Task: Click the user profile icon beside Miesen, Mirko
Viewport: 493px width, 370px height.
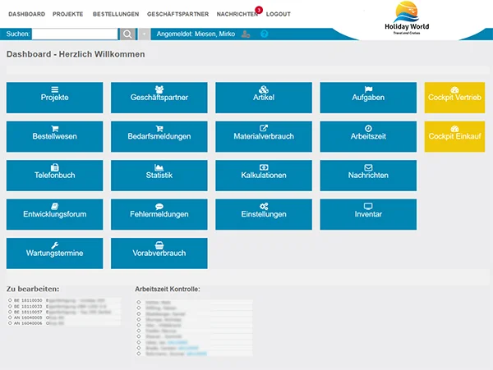Action: click(246, 34)
